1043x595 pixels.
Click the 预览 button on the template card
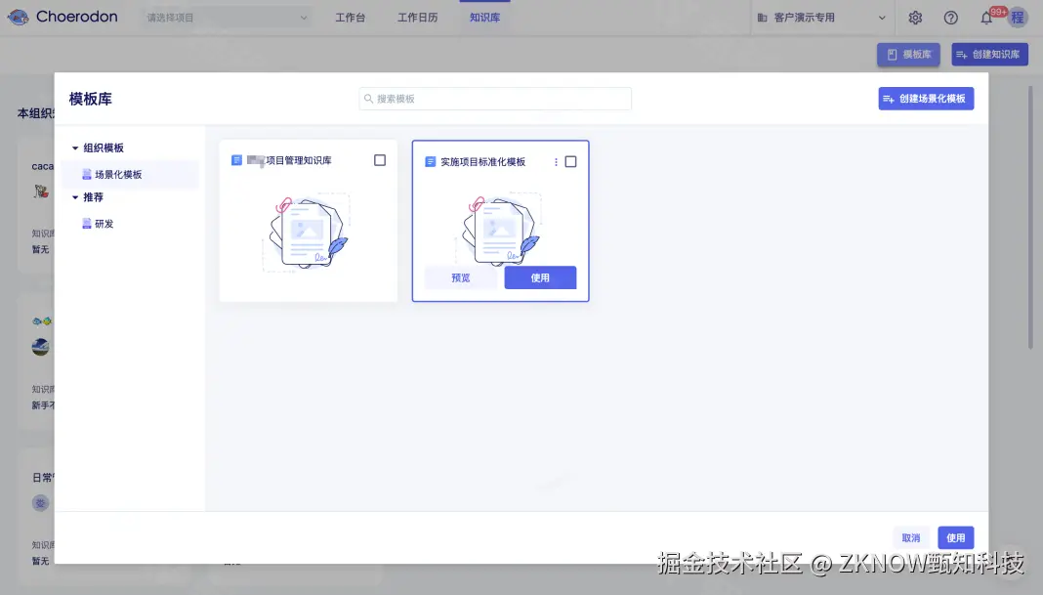pos(460,277)
